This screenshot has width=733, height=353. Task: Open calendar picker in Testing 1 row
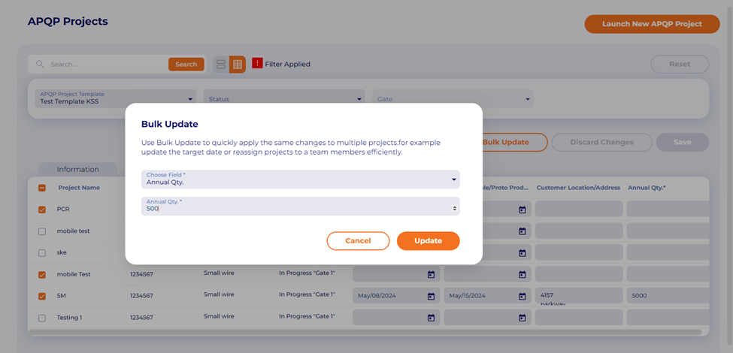point(432,318)
